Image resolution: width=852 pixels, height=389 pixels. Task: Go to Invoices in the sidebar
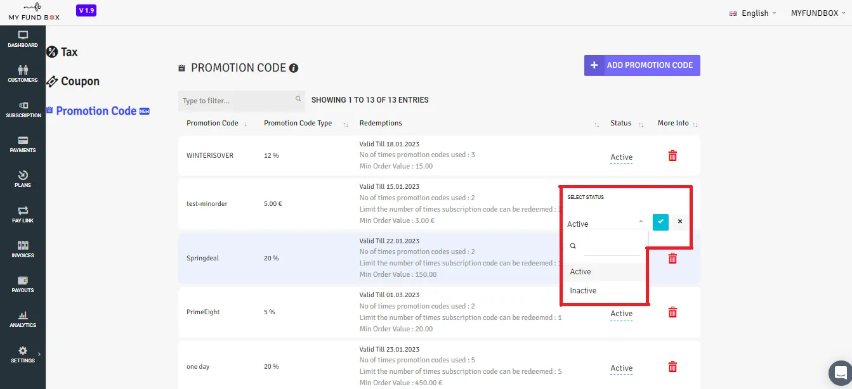click(x=23, y=250)
